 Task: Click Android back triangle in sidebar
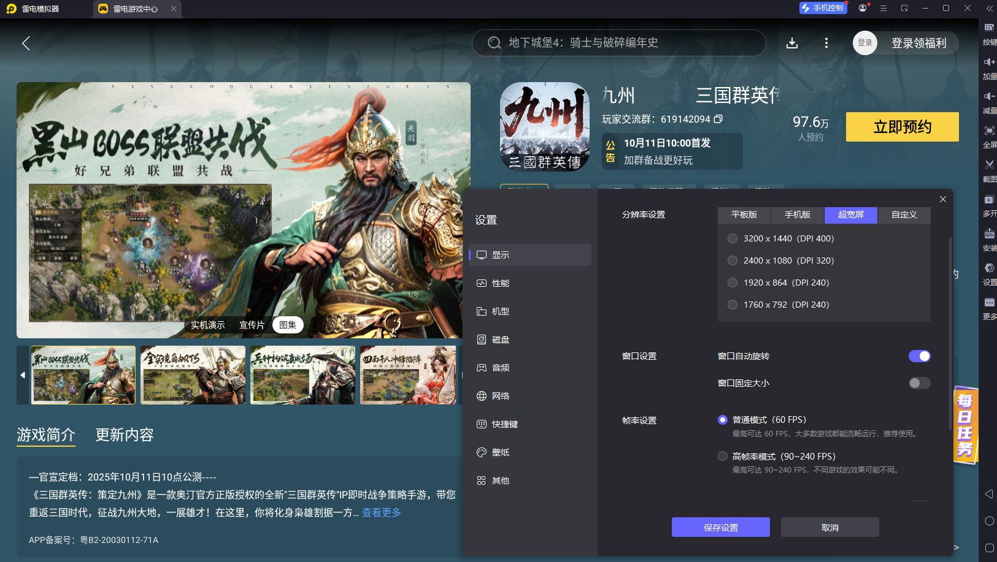(x=989, y=494)
